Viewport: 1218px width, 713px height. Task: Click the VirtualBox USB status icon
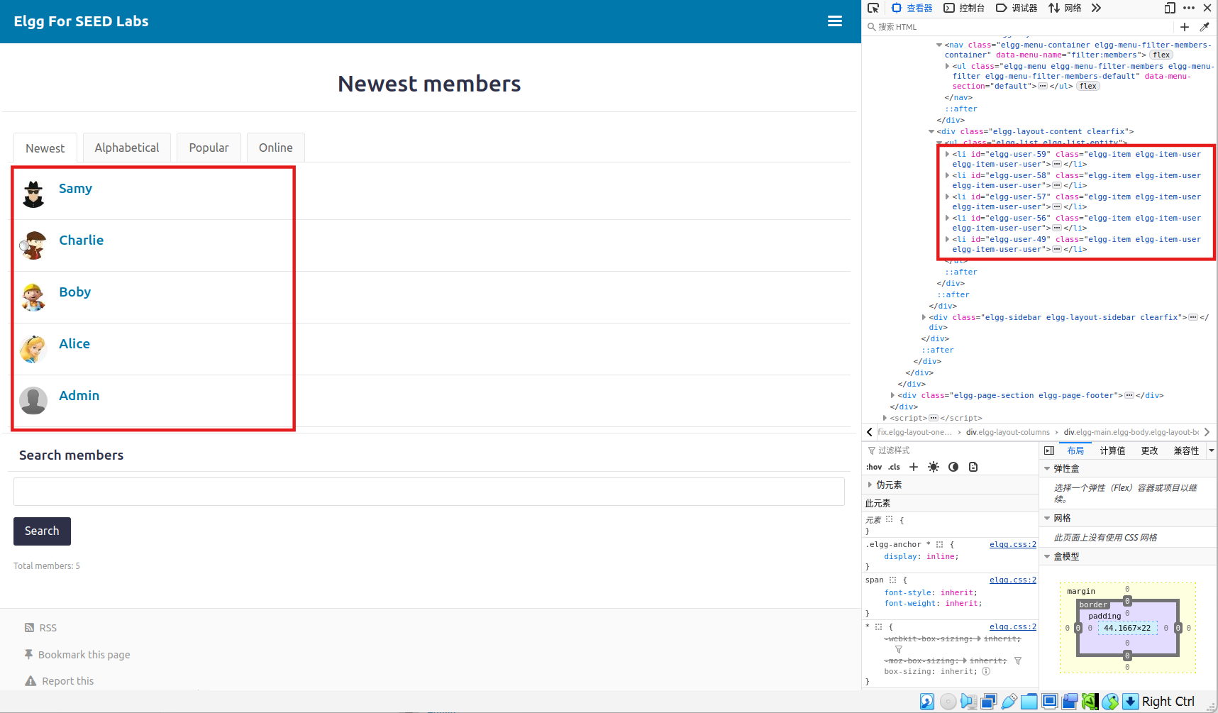(x=1009, y=702)
